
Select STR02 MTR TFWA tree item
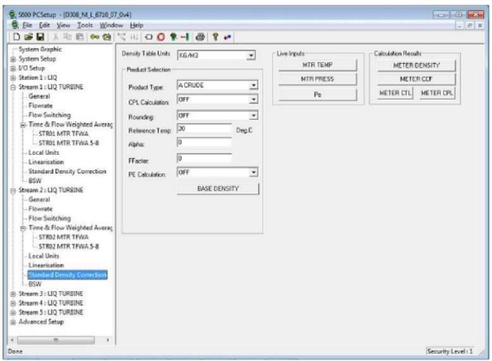coord(64,237)
